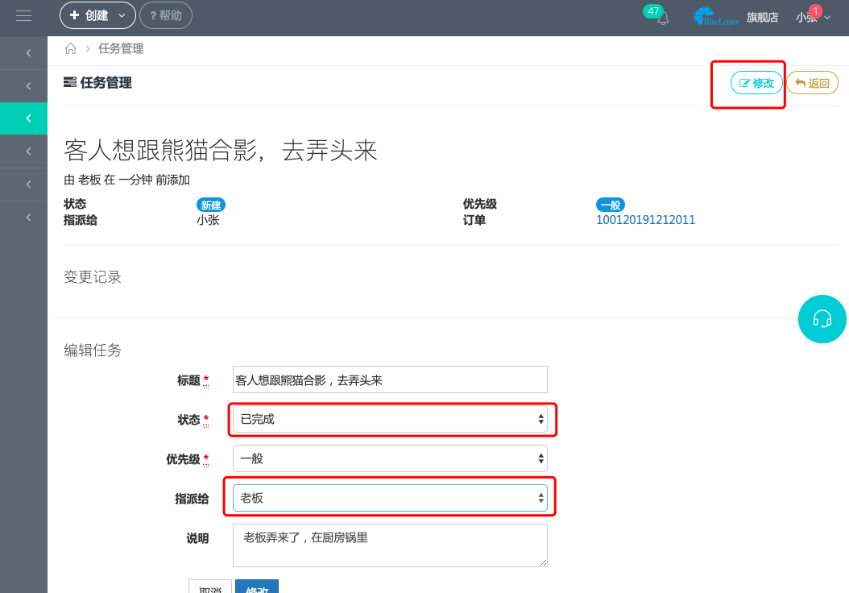Viewport: 849px width, 593px height.
Task: Click 任务管理 in the breadcrumb trail
Action: point(120,48)
